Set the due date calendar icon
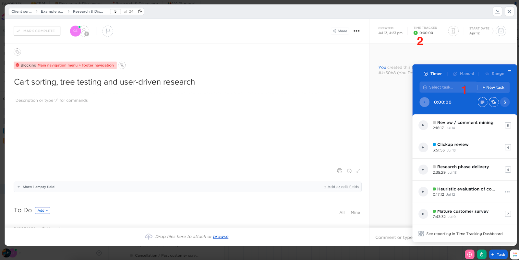The width and height of the screenshot is (519, 260). pos(501,31)
